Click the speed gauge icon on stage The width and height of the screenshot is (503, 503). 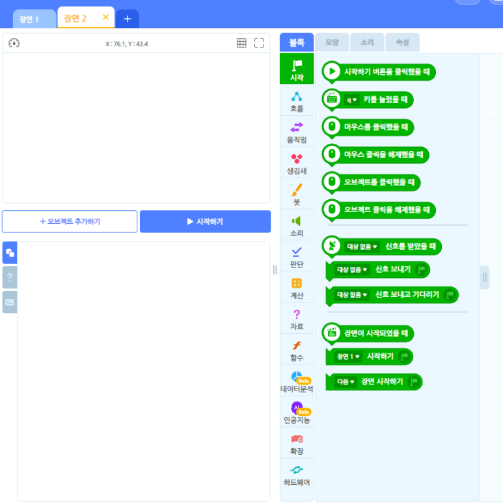pyautogui.click(x=14, y=43)
